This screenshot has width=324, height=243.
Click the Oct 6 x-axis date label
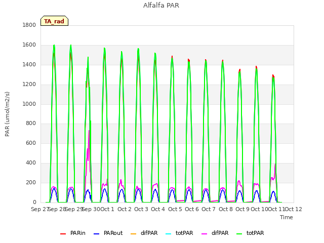[x=192, y=209]
